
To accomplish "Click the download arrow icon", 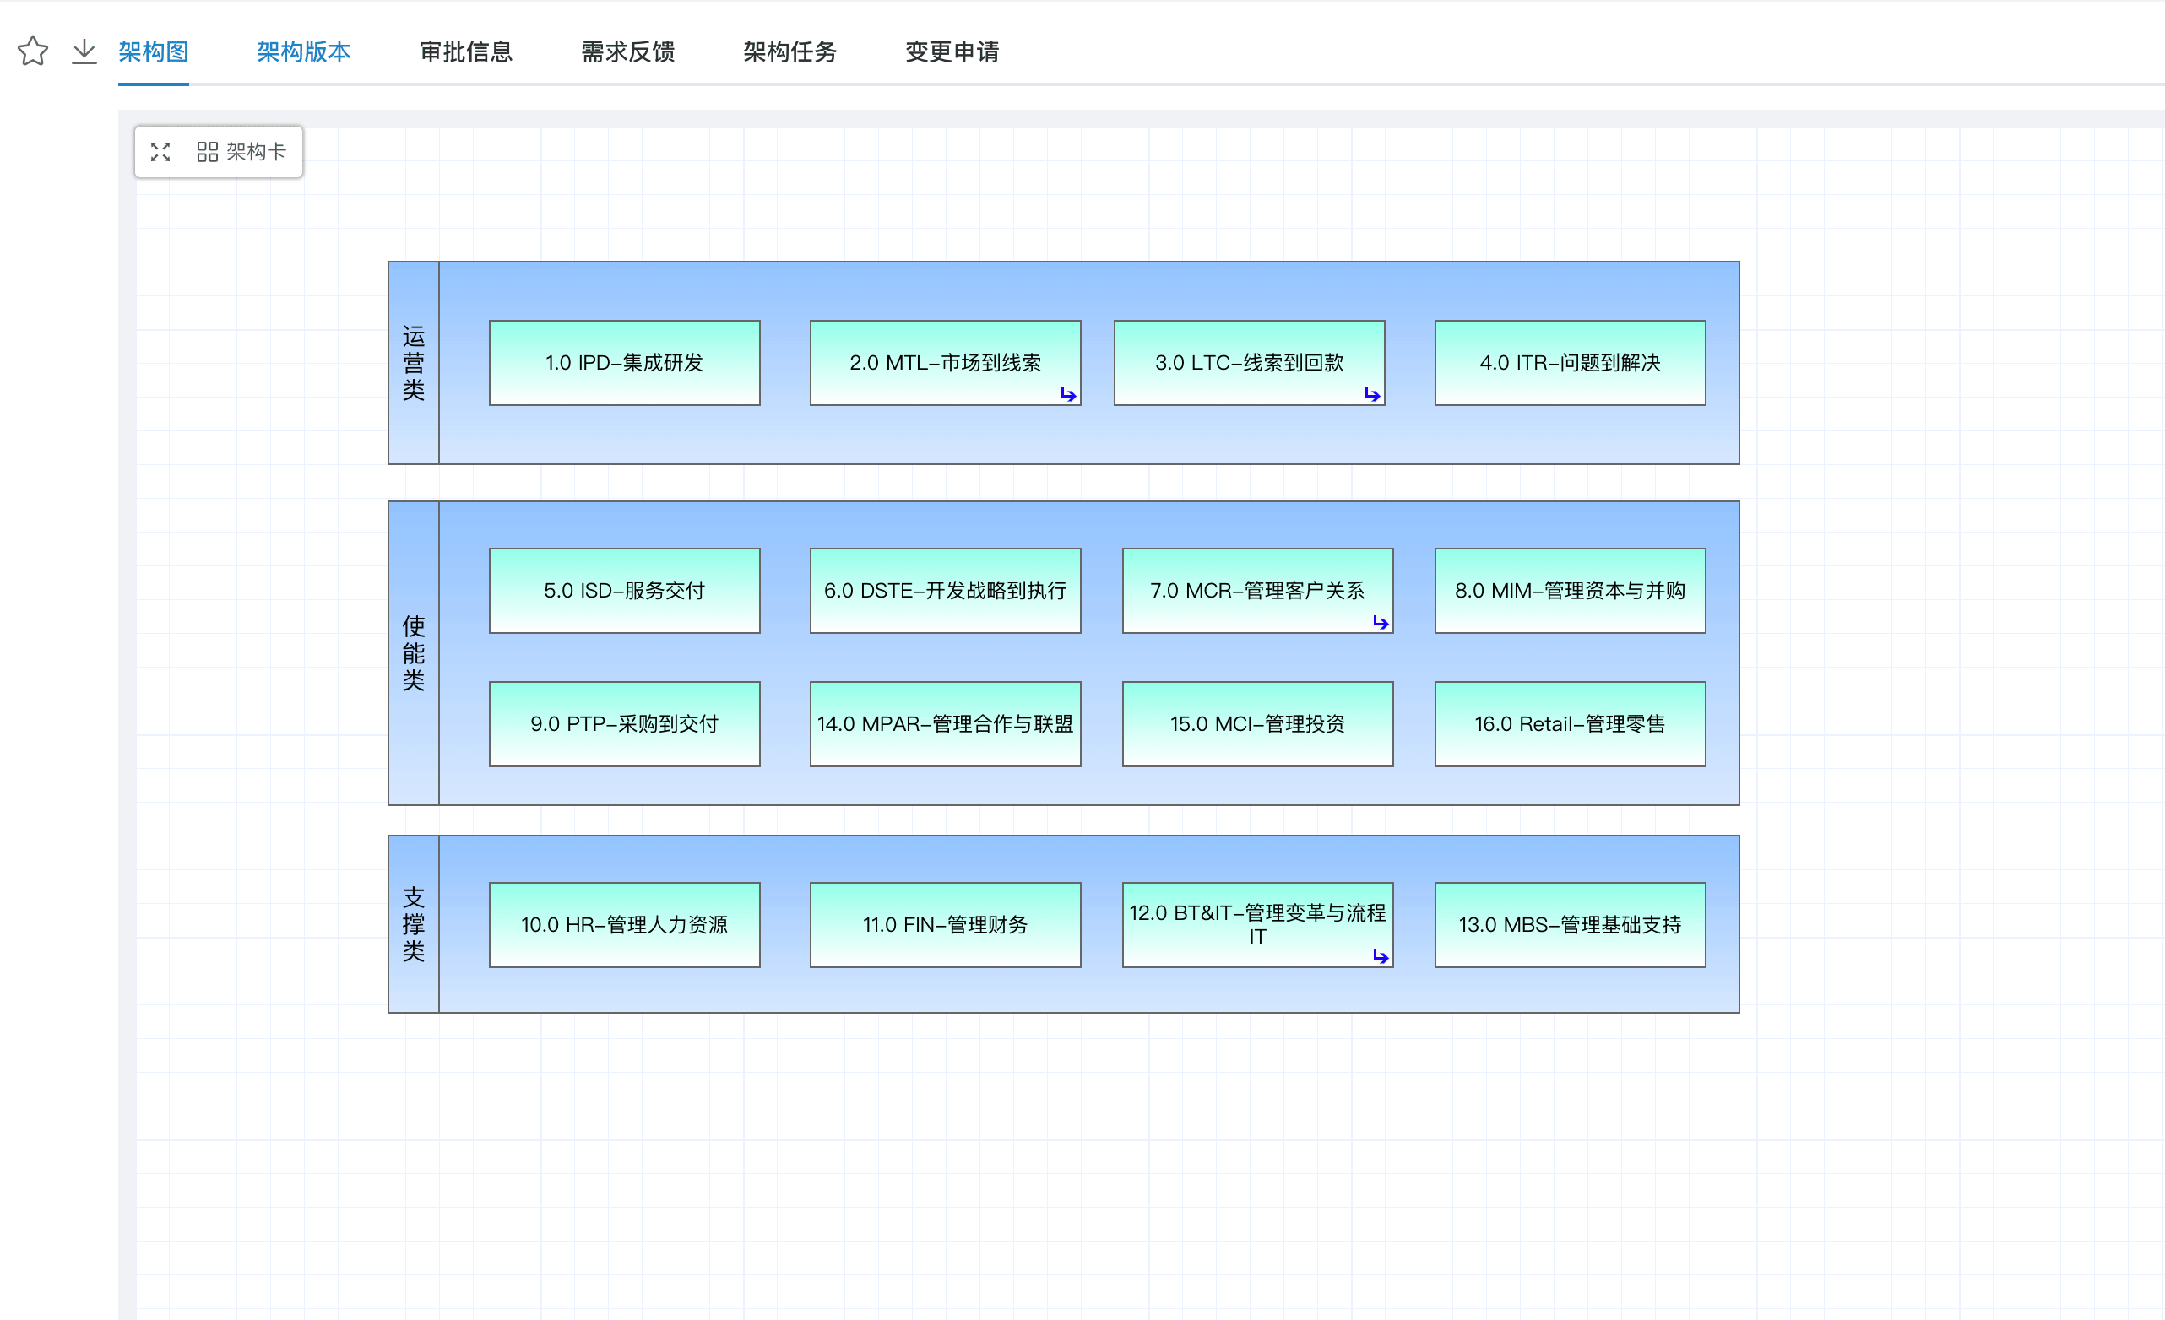I will coord(84,51).
